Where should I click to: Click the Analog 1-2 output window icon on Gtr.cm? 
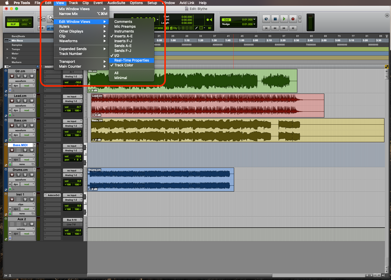click(x=81, y=77)
